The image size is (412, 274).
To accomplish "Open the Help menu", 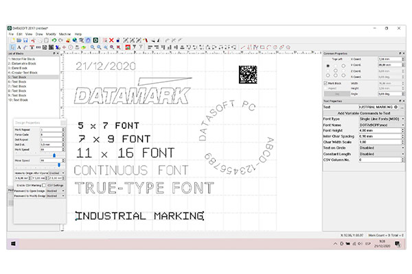I will pyautogui.click(x=78, y=34).
